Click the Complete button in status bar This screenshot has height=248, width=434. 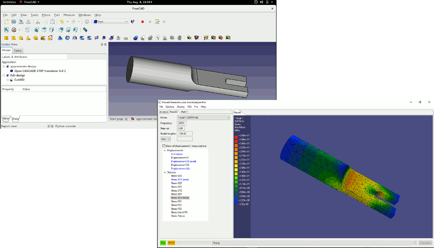tap(425, 243)
